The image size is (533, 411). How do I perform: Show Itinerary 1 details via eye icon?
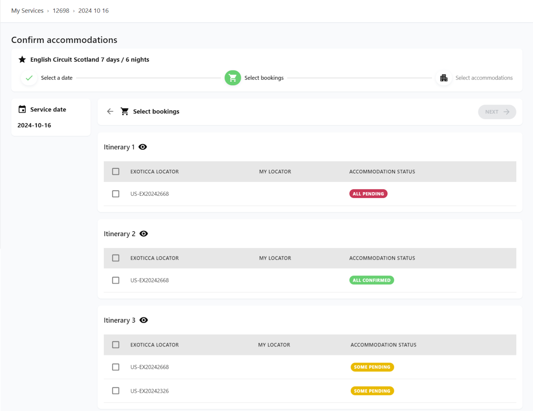(143, 147)
